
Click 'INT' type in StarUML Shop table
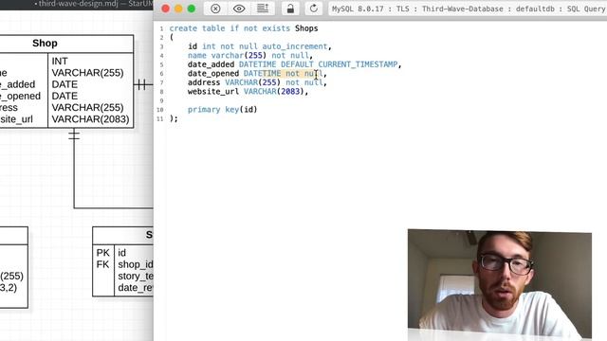point(60,61)
